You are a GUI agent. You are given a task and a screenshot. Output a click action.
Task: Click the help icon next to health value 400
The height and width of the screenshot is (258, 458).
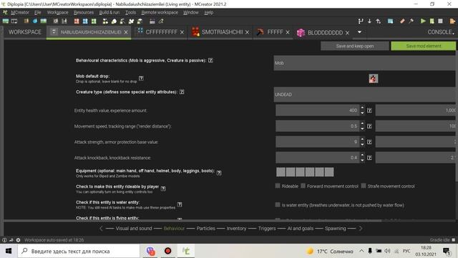click(369, 110)
